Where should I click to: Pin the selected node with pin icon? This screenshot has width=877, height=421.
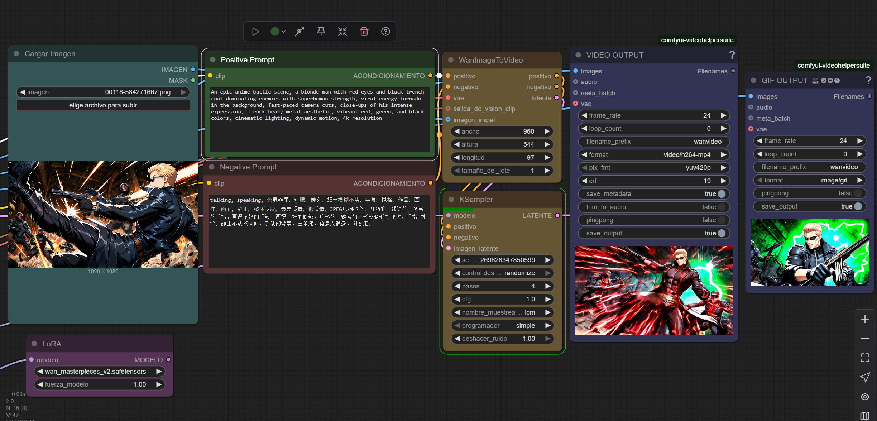tap(321, 32)
